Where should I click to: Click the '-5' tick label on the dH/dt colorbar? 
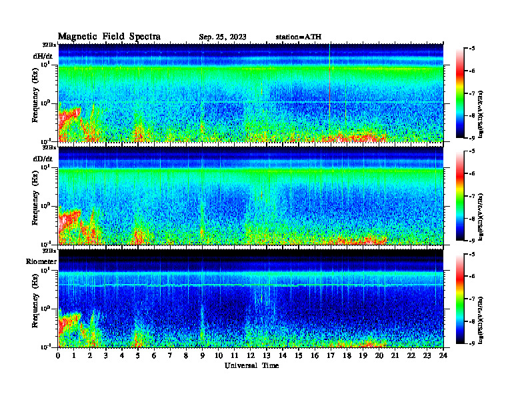pyautogui.click(x=472, y=49)
